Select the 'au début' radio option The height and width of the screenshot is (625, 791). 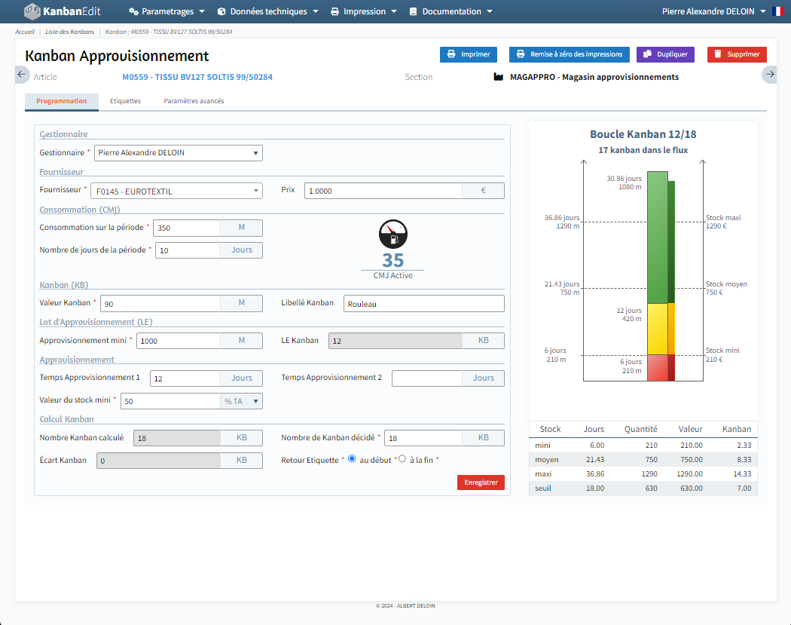[x=352, y=459]
